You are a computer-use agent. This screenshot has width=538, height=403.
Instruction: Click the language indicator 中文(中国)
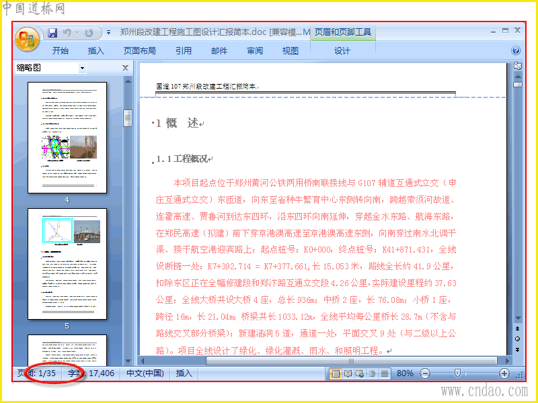[145, 373]
